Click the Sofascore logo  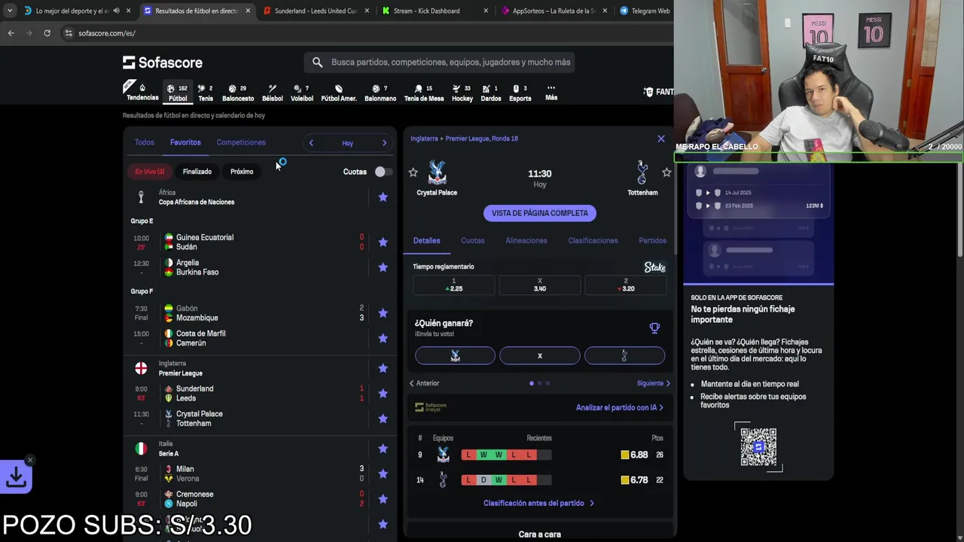163,62
